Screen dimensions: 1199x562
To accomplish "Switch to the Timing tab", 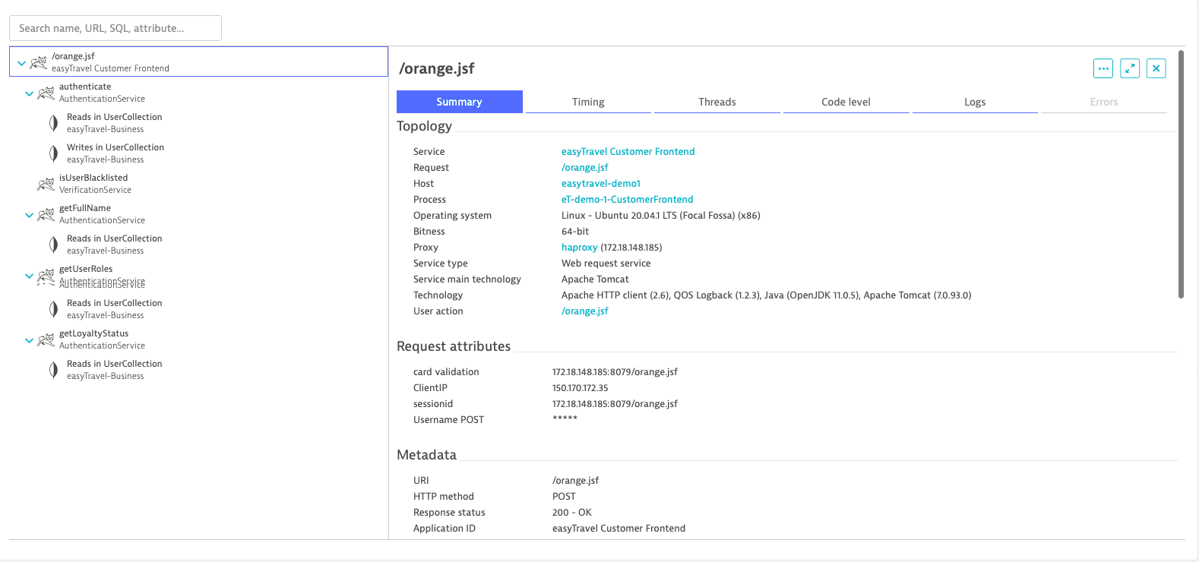I will (x=588, y=102).
